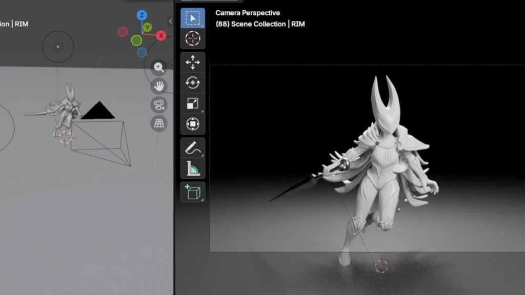Expand the sidebar using the small arrow

click(170, 21)
